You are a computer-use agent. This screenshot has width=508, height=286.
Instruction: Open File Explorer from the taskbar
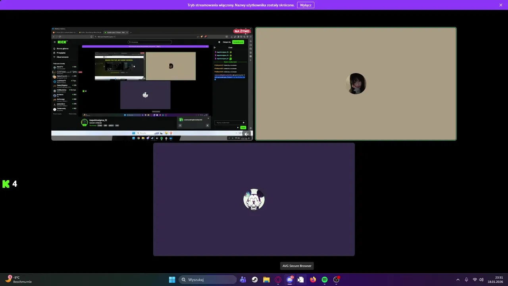(x=266, y=280)
